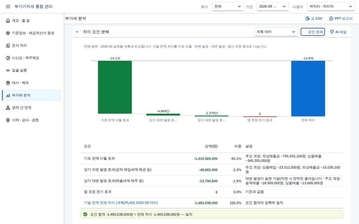Open 시산표 · 재무제표 menu item
359x224 pixels.
pos(32,58)
